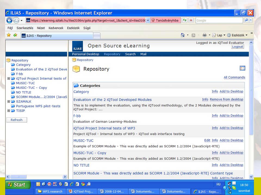Log out using the Logout link
The image size is (261, 195).
(238, 47)
